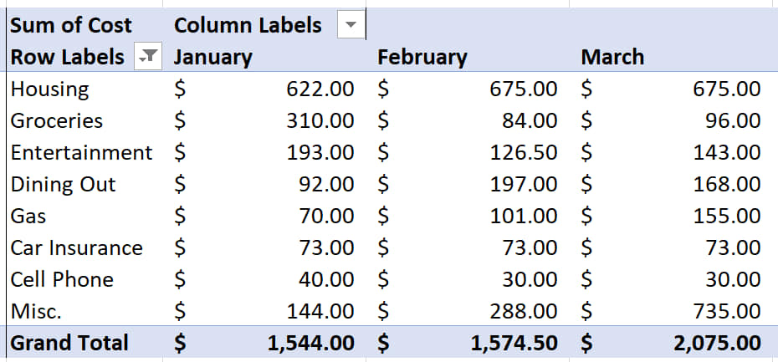The width and height of the screenshot is (778, 362).
Task: Select the January column header
Action: coord(212,58)
